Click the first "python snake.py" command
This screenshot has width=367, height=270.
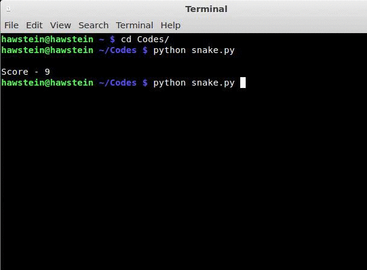coord(194,50)
